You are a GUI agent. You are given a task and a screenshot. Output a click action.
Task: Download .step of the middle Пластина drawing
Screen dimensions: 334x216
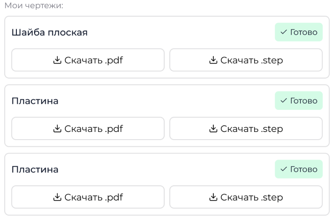(x=246, y=129)
